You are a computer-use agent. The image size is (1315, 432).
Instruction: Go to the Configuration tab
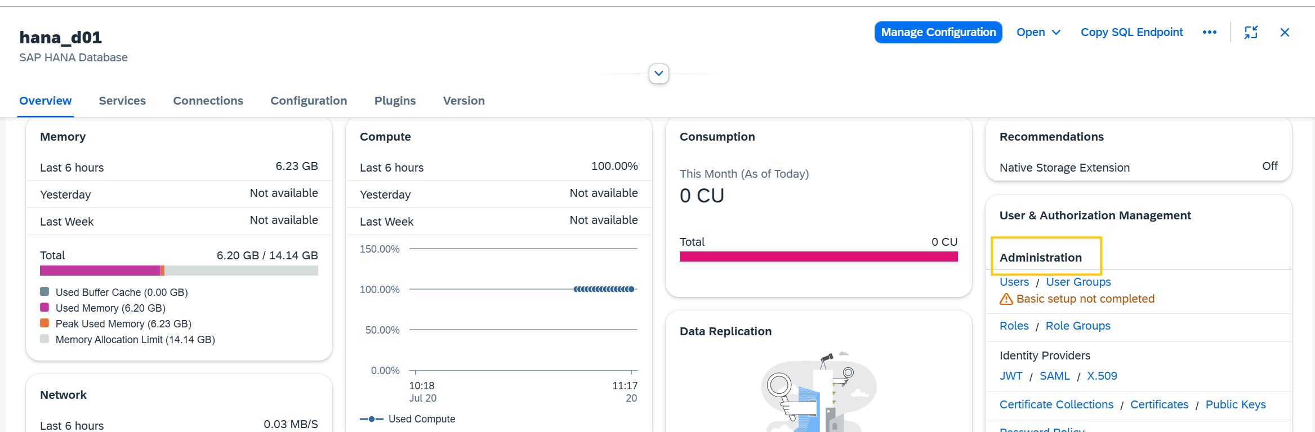tap(309, 101)
